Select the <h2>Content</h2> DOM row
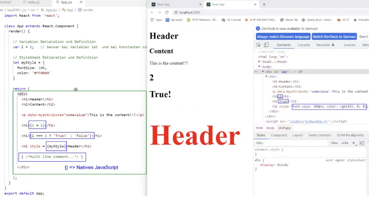The height and width of the screenshot is (197, 369). (287, 86)
